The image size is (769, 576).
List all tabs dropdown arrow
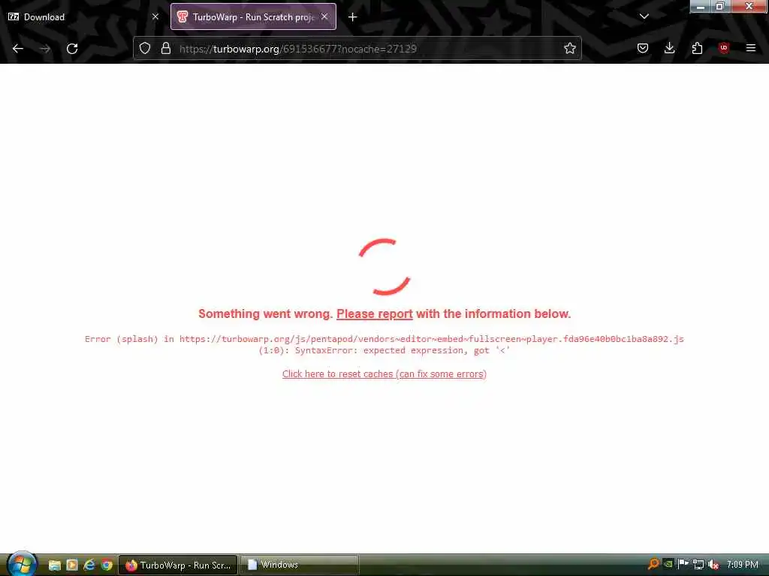click(644, 16)
